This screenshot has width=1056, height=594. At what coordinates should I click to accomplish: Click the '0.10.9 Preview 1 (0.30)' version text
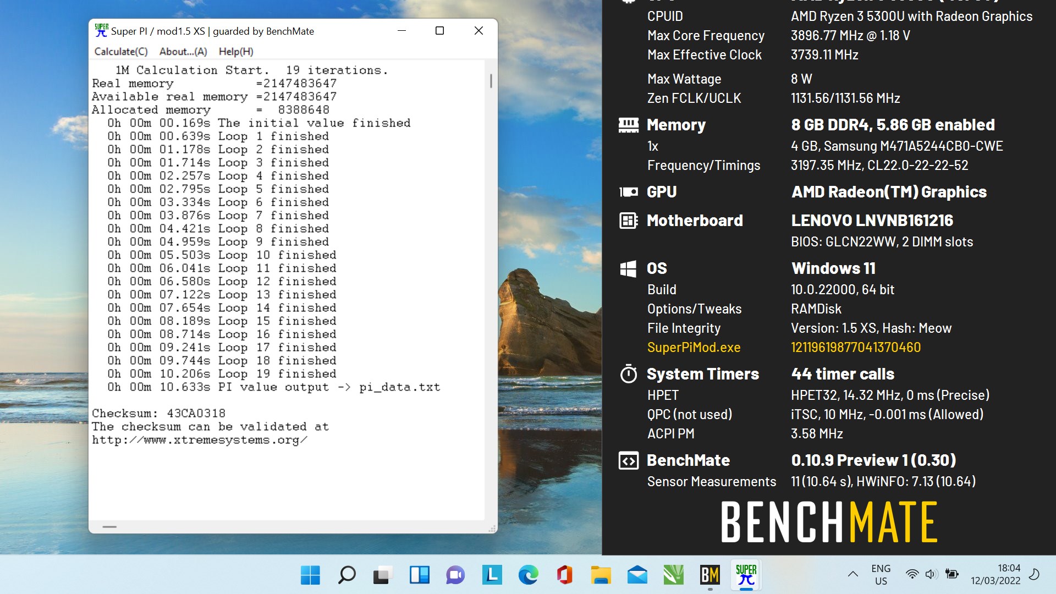click(873, 460)
